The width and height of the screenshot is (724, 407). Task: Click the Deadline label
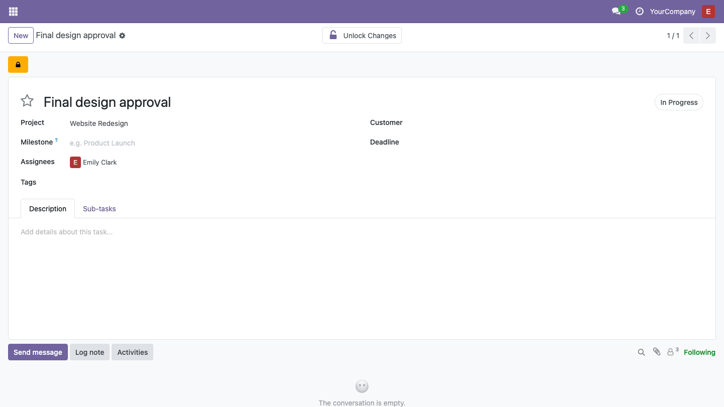[385, 142]
